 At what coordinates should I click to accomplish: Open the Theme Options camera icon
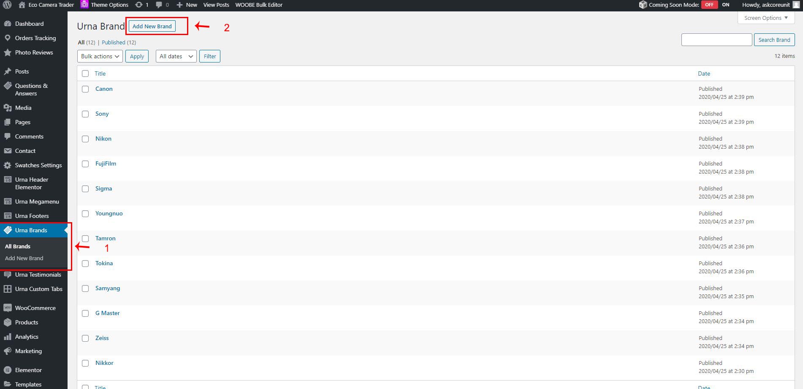(x=84, y=5)
